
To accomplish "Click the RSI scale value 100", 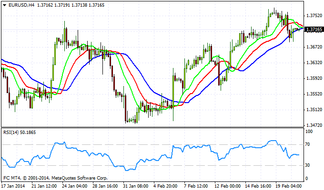I will pos(309,132).
